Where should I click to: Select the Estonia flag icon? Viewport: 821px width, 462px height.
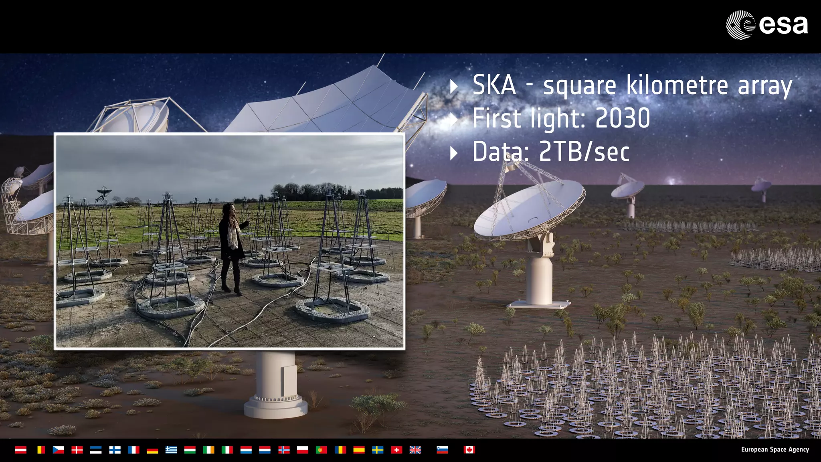(x=96, y=450)
